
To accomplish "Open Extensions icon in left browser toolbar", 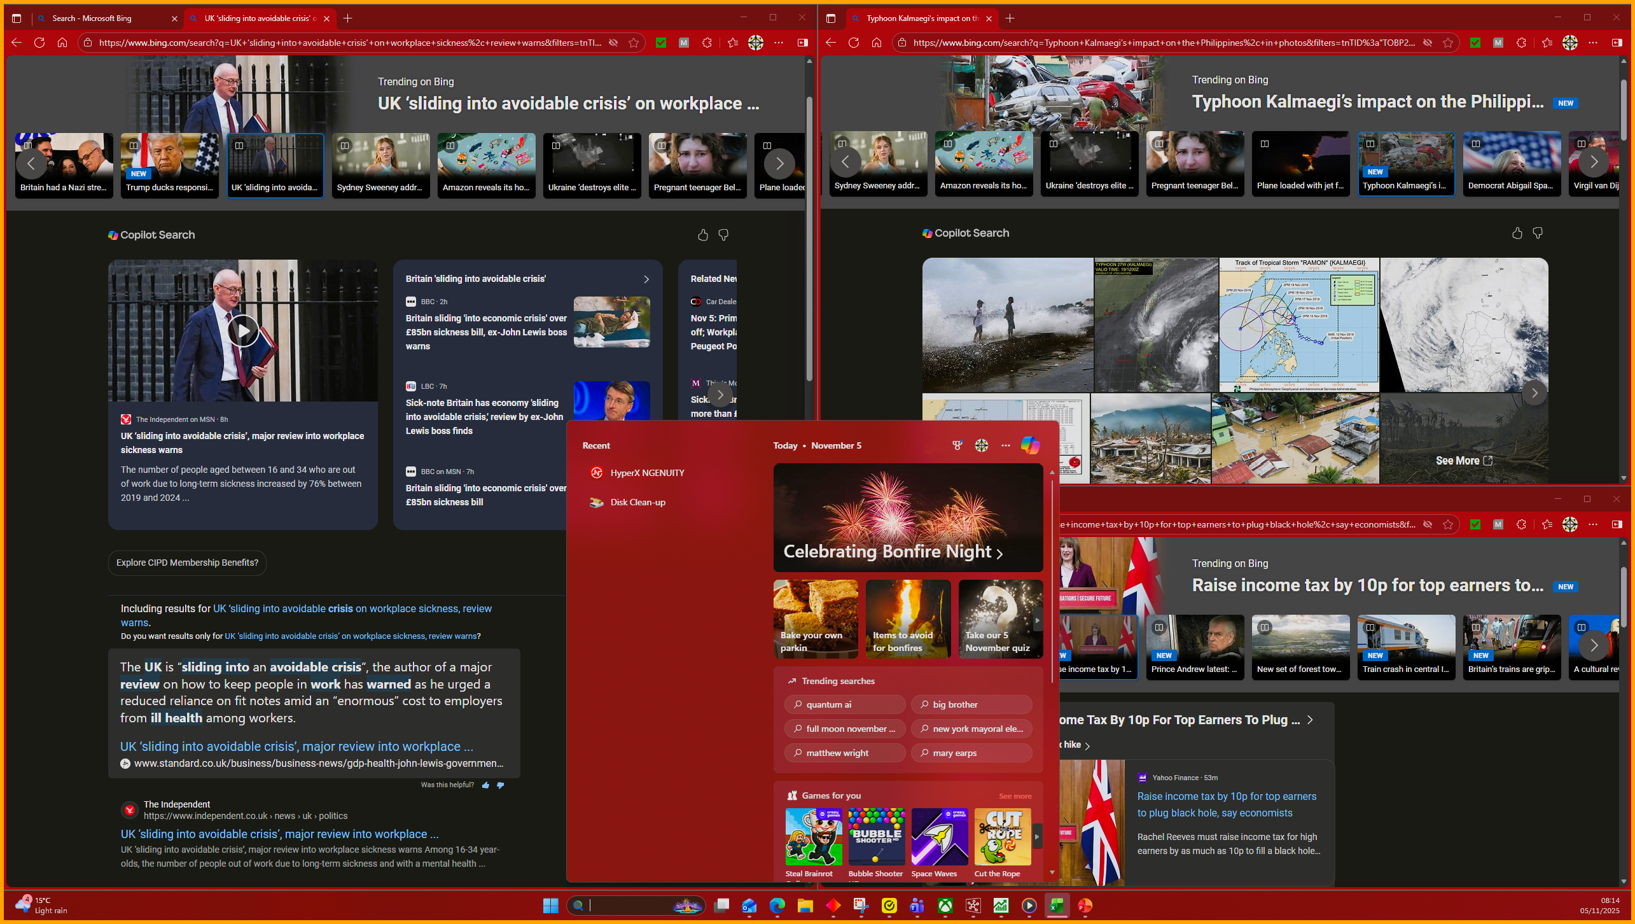I will pyautogui.click(x=707, y=43).
